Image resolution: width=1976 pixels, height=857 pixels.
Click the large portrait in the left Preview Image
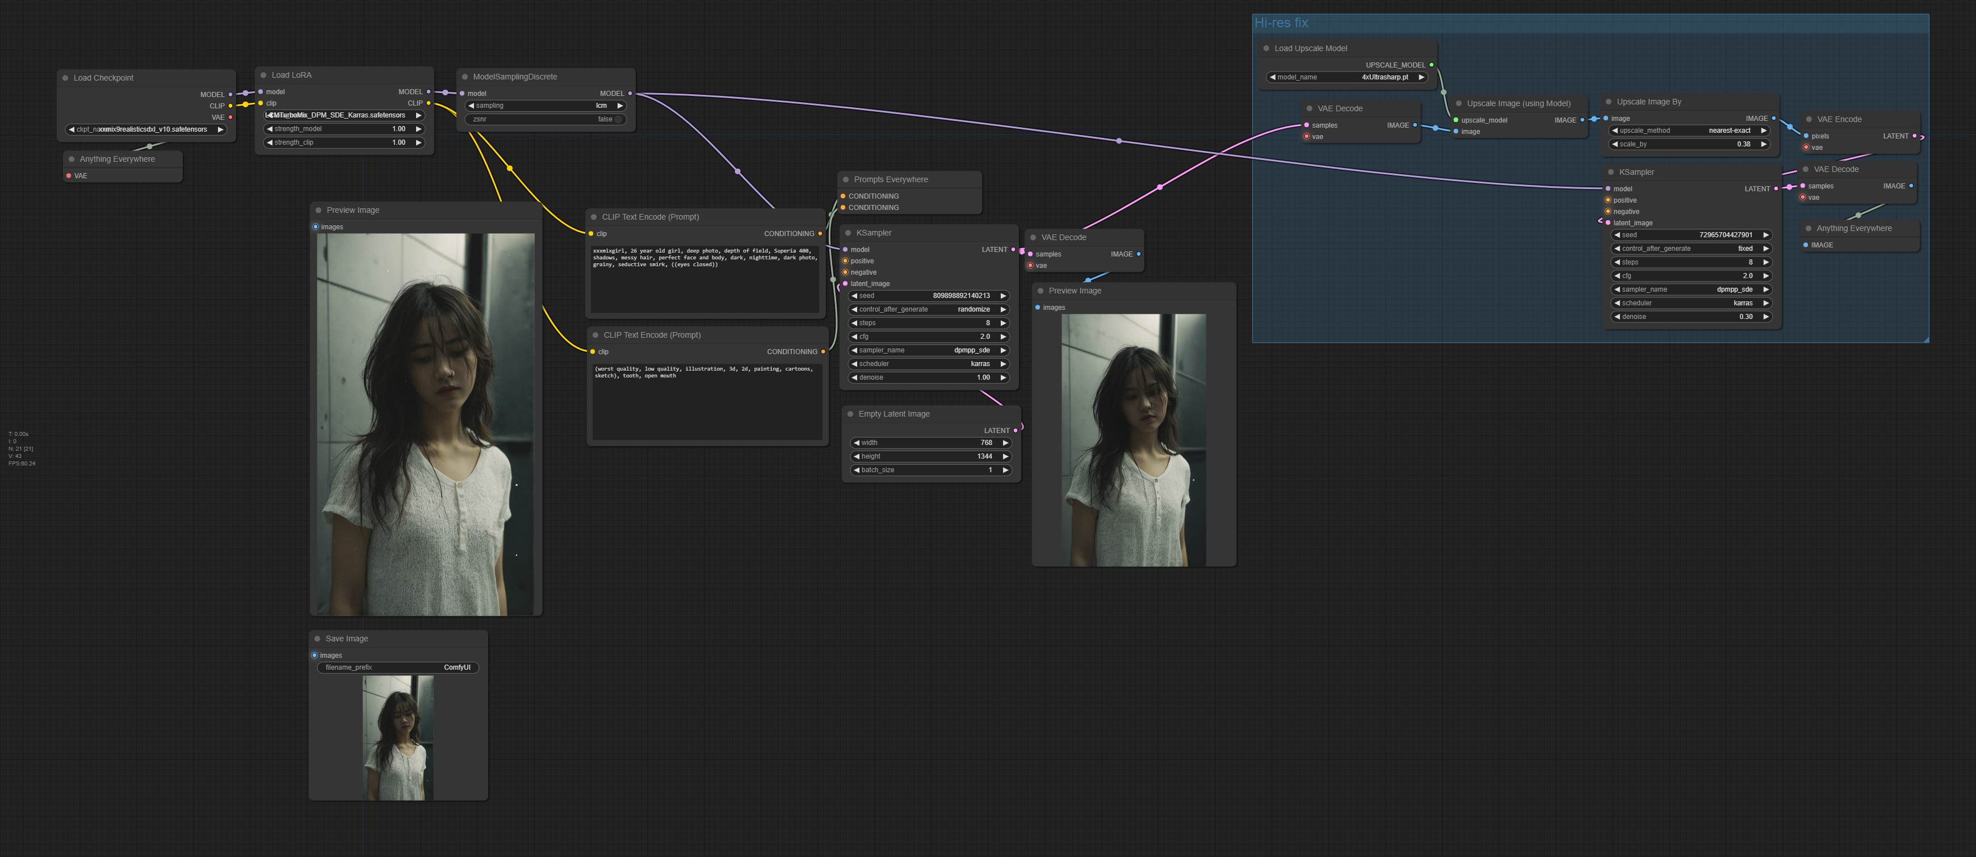(426, 425)
